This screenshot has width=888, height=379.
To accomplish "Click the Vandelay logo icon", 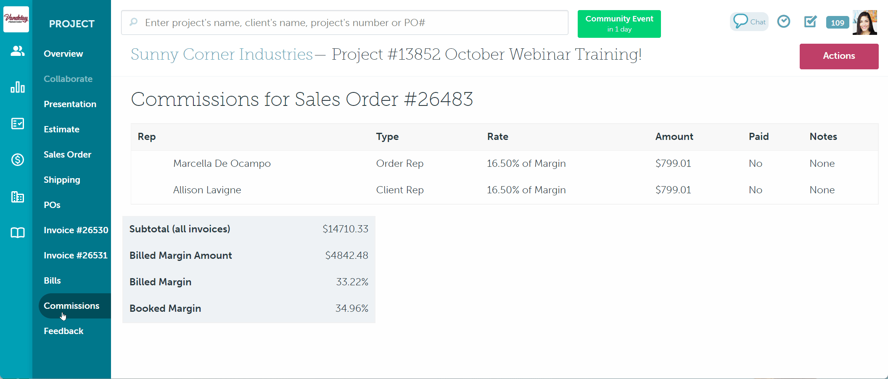I will (16, 19).
